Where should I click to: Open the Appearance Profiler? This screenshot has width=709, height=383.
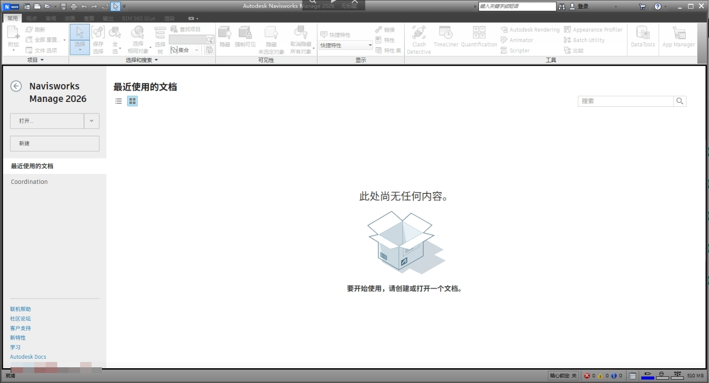[593, 30]
